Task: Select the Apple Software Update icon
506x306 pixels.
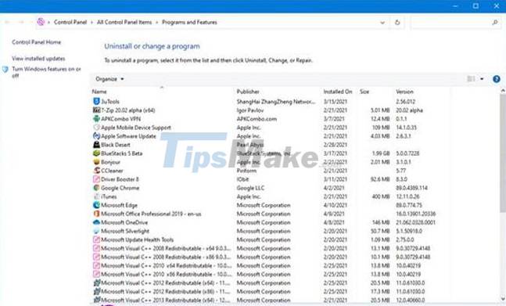Action: [x=96, y=136]
